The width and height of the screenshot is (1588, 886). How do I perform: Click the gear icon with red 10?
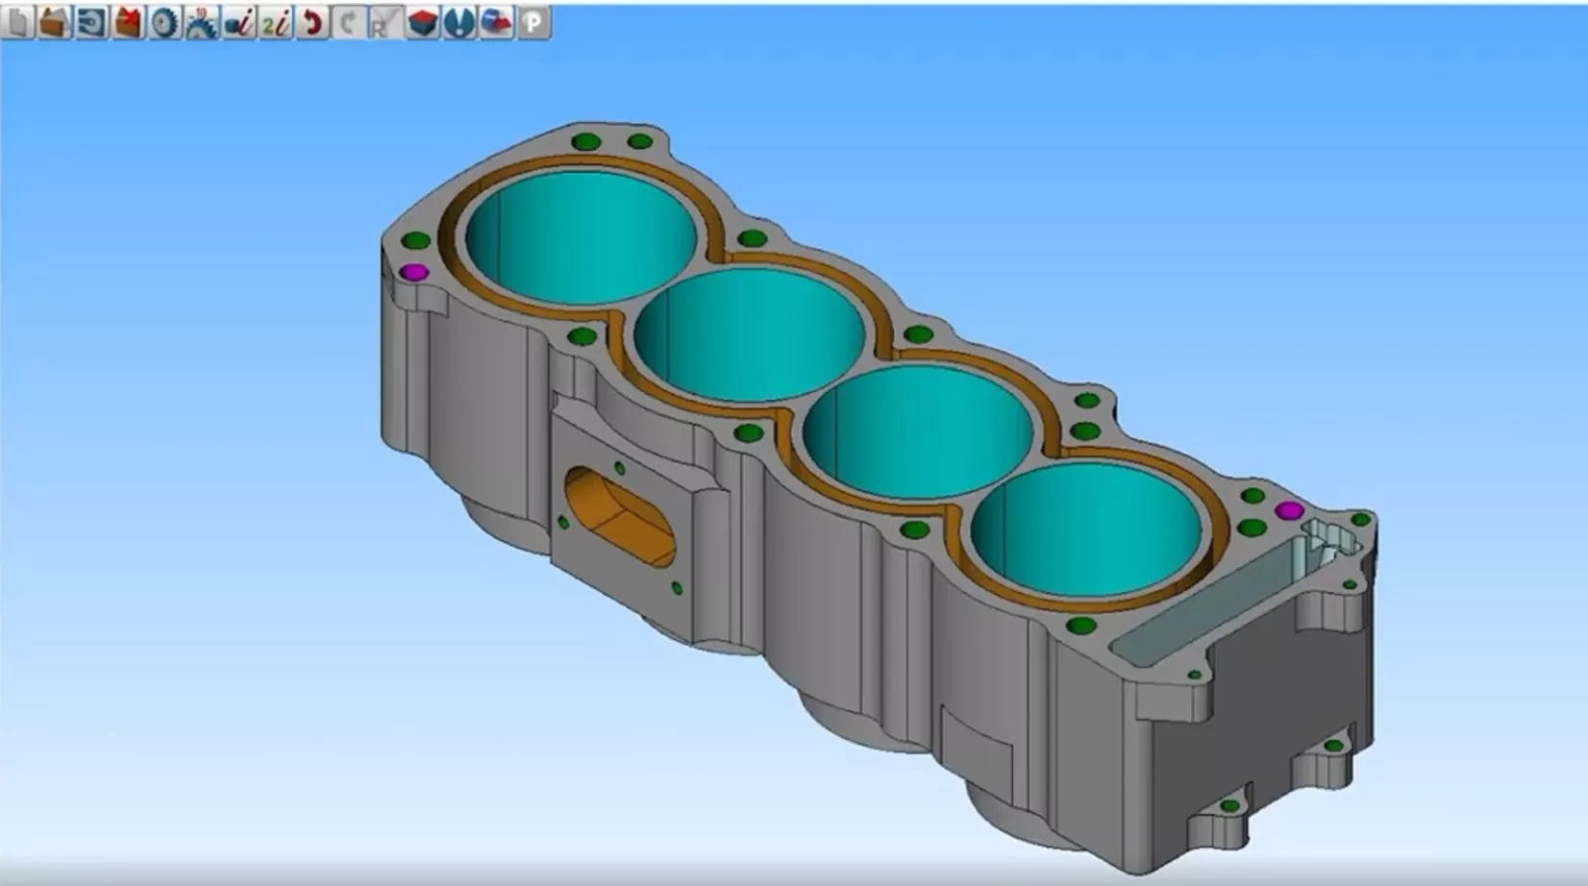pyautogui.click(x=202, y=22)
